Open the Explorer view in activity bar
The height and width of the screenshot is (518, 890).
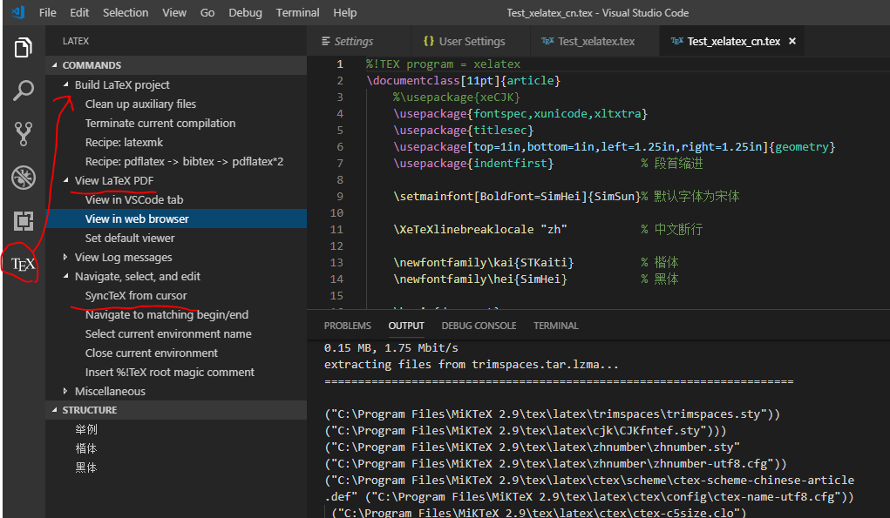tap(24, 48)
